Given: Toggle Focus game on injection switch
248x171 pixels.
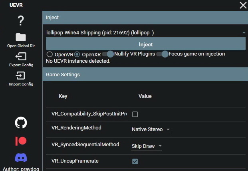Looking at the screenshot, I should 162,54.
